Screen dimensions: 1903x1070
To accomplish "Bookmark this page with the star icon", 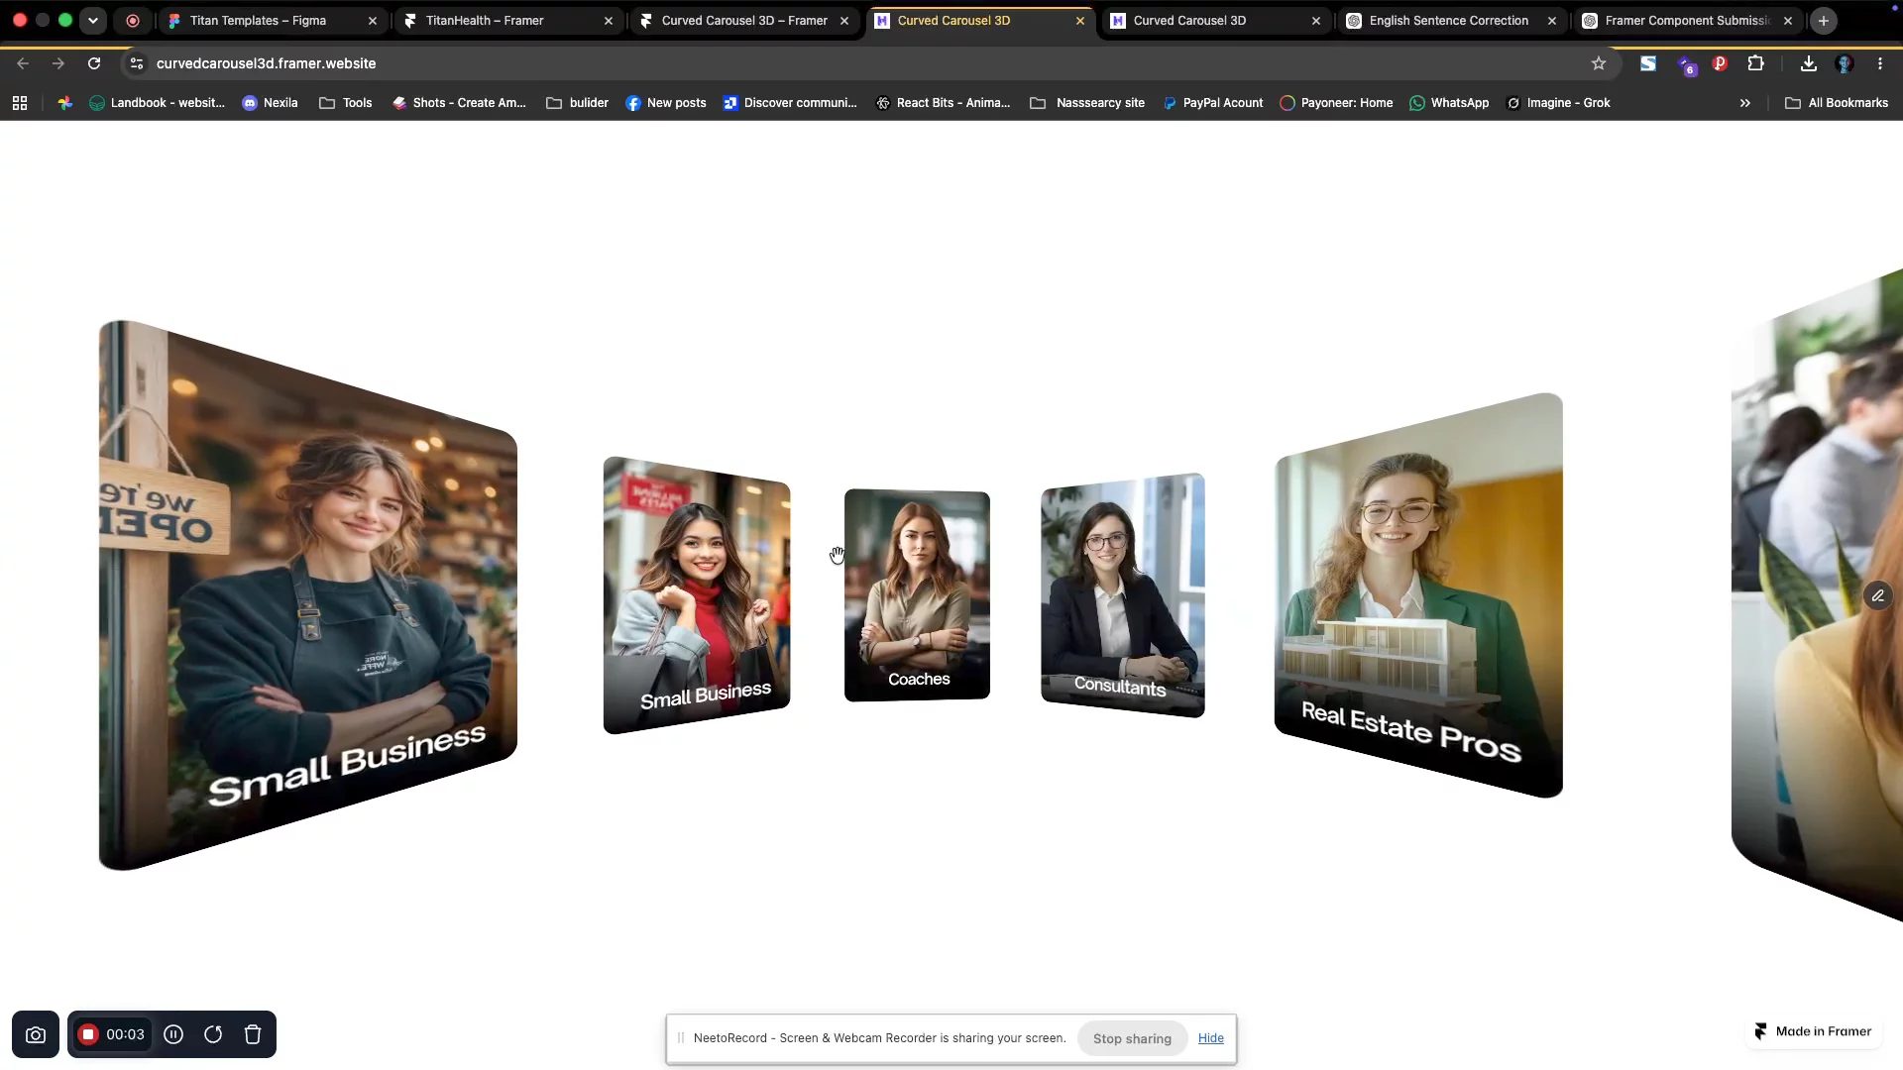I will click(x=1599, y=63).
